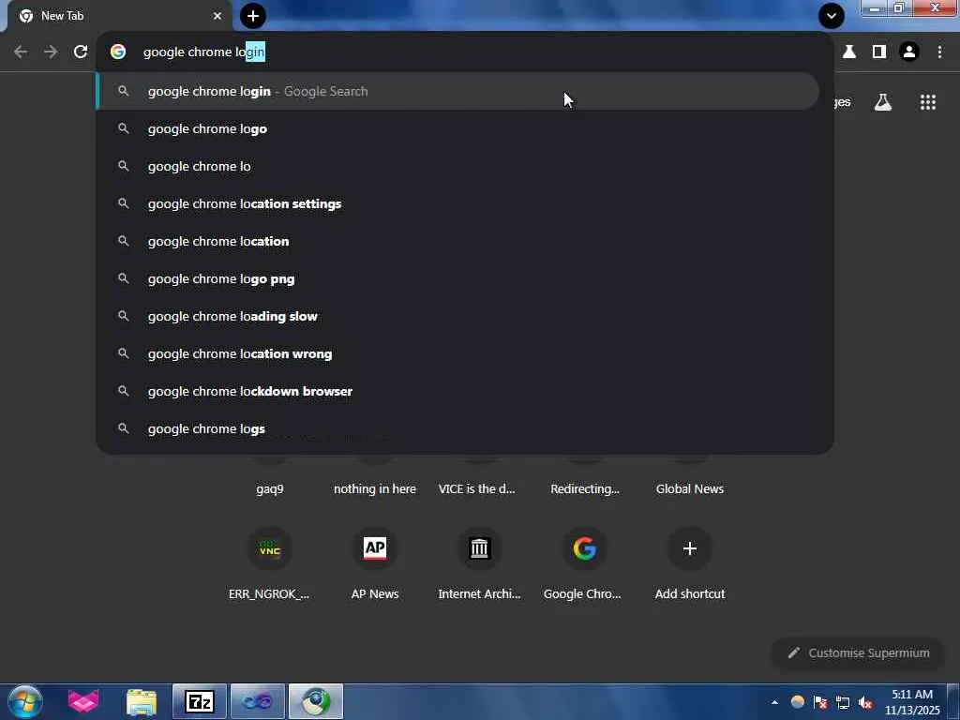The image size is (960, 720).
Task: Choose the 'google chrome location' suggestion
Action: (457, 241)
